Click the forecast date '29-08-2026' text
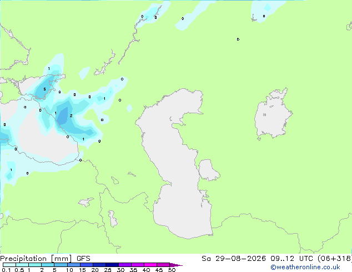The image size is (352, 272). pos(240,259)
